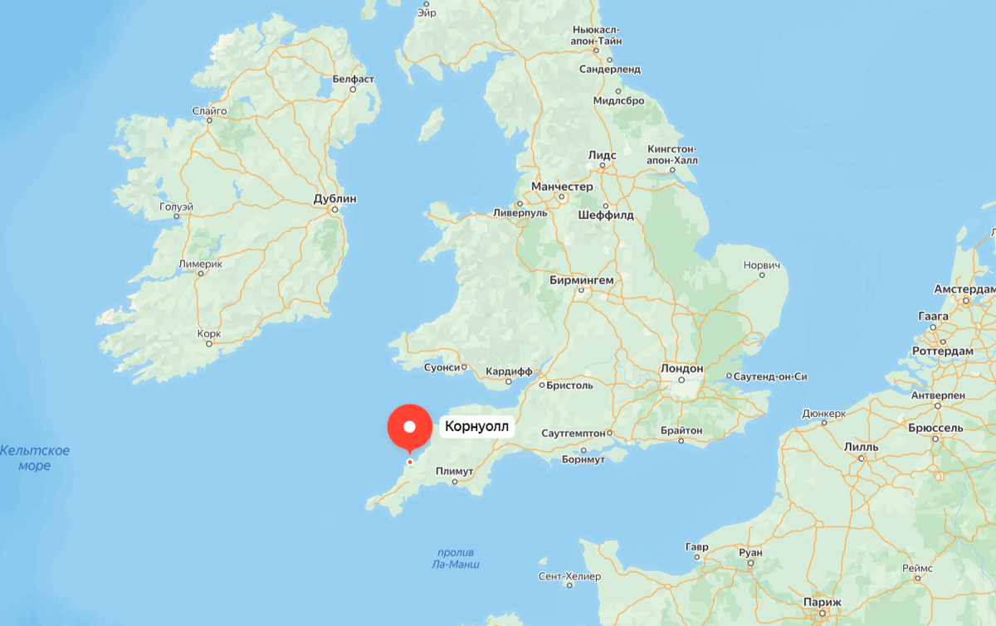The image size is (996, 626).
Task: Click the Кардифф city label
Action: point(509,371)
